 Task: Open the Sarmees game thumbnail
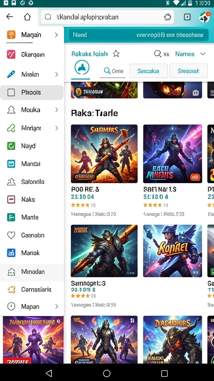(104, 154)
